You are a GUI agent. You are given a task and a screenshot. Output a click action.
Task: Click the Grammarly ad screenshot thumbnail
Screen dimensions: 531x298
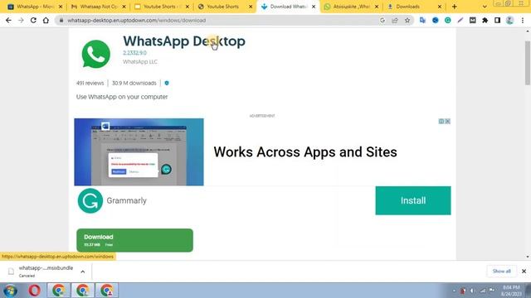click(x=139, y=152)
